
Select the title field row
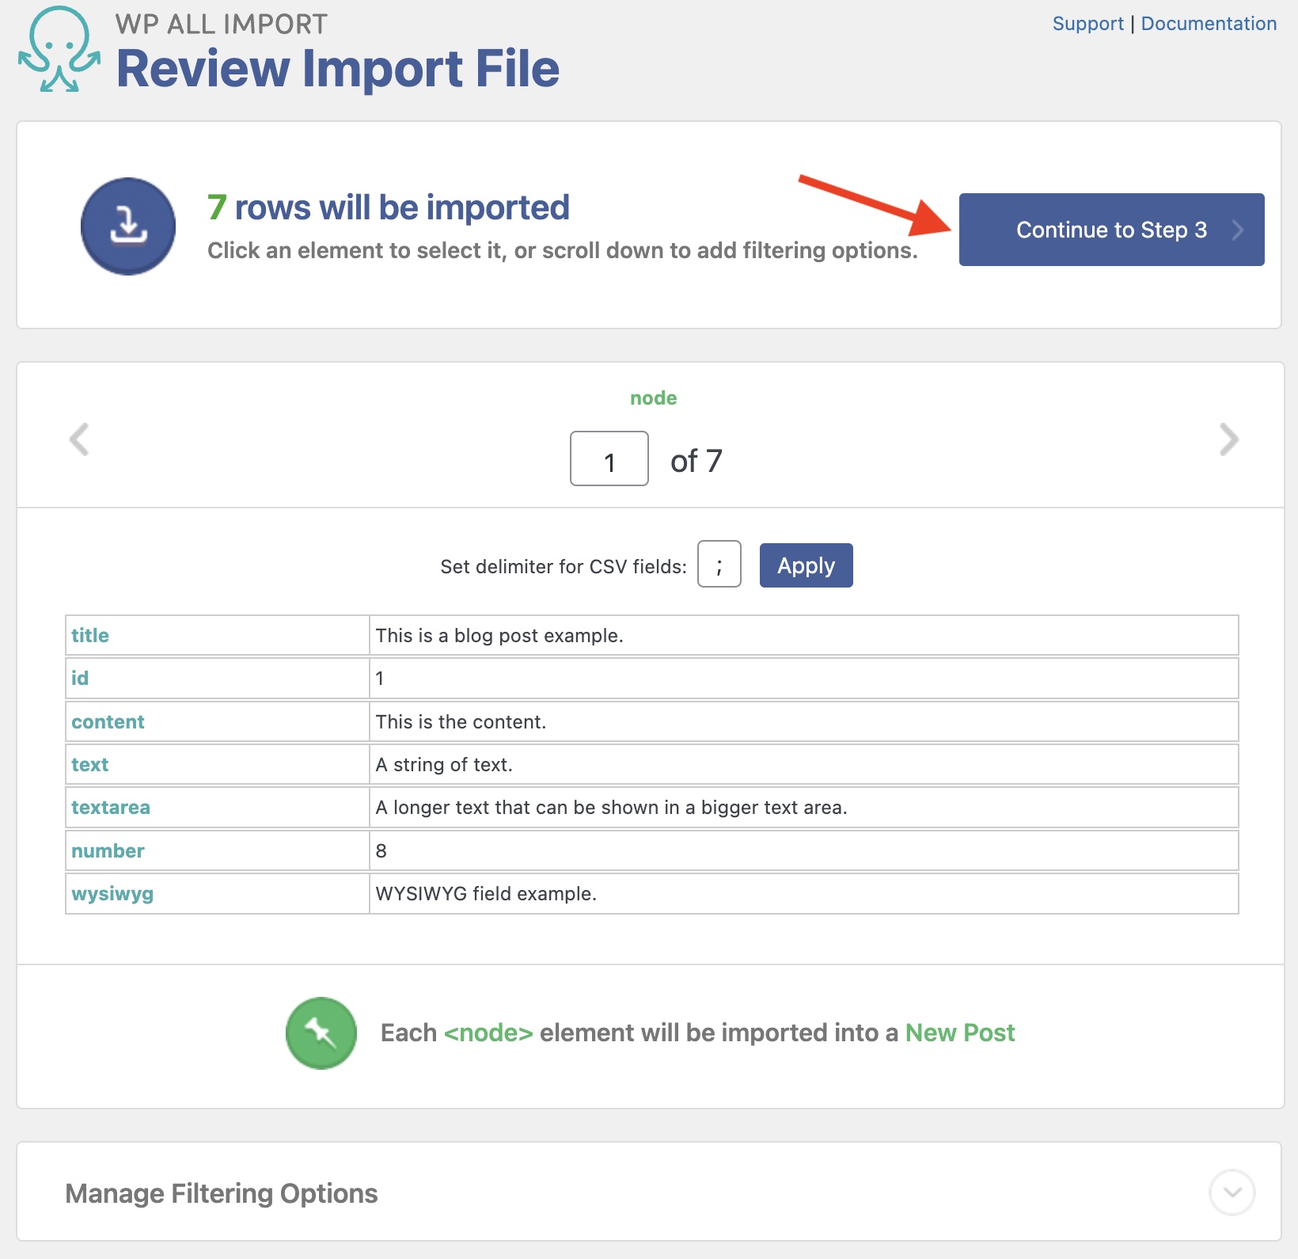point(89,634)
